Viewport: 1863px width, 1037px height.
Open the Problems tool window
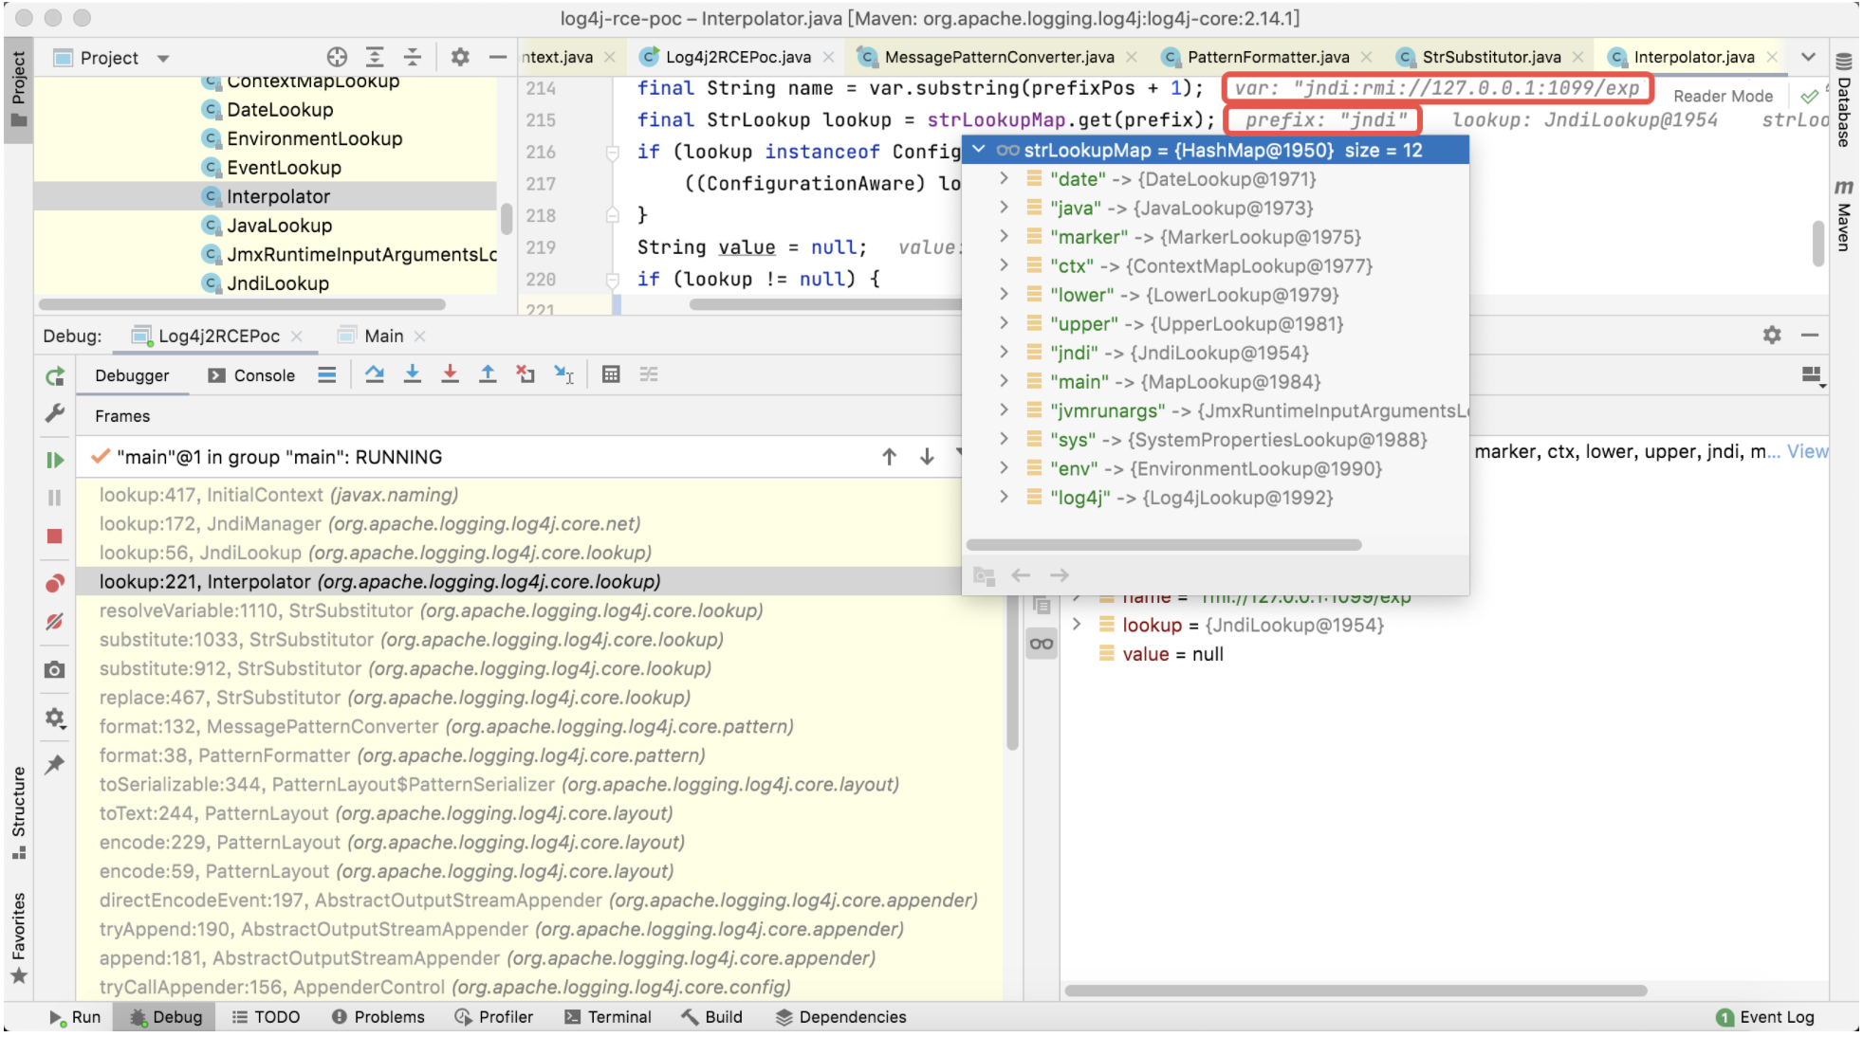pyautogui.click(x=378, y=1016)
